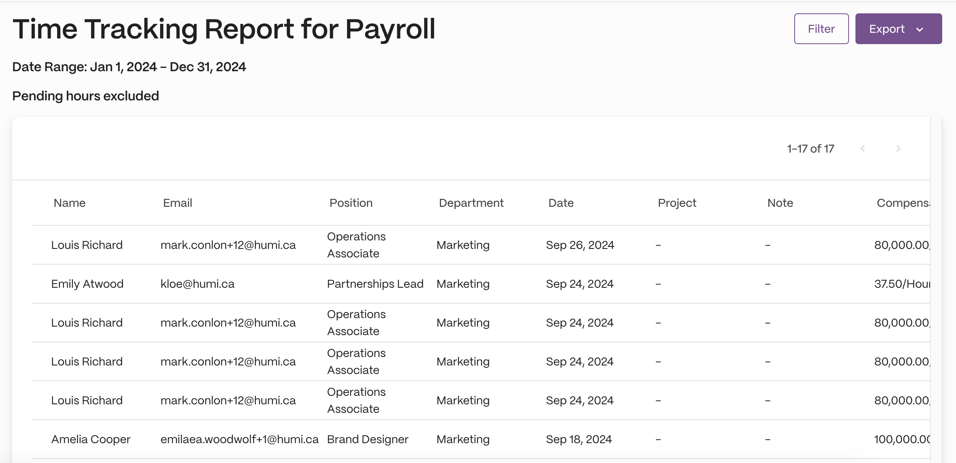Click the partially visible Compensation column header
Screen dimensions: 956x463
pos(903,203)
